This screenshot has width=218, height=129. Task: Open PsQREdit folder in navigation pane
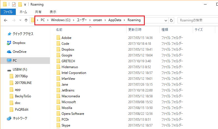point(19,110)
